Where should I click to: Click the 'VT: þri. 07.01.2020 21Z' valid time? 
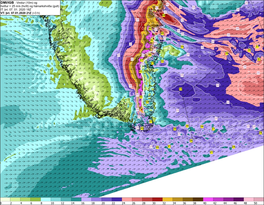click(16, 13)
